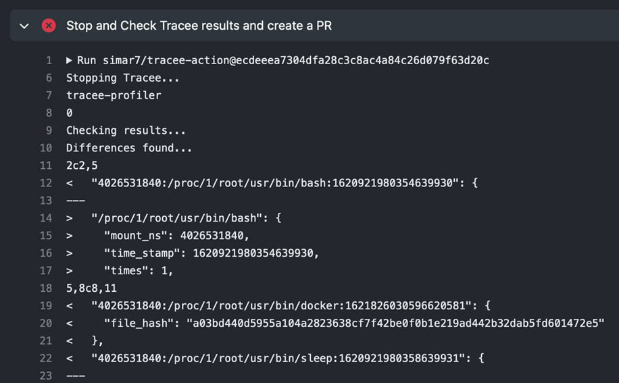
Task: Select line number 14 in log
Action: point(46,218)
